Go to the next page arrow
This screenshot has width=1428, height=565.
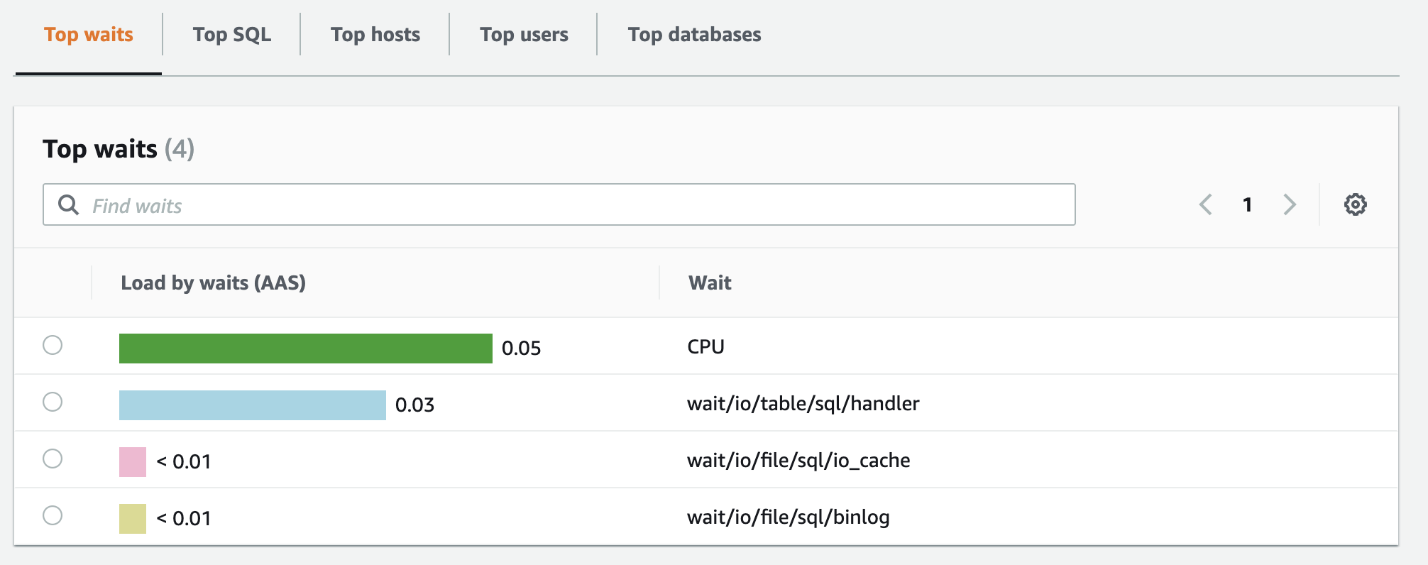(1290, 204)
